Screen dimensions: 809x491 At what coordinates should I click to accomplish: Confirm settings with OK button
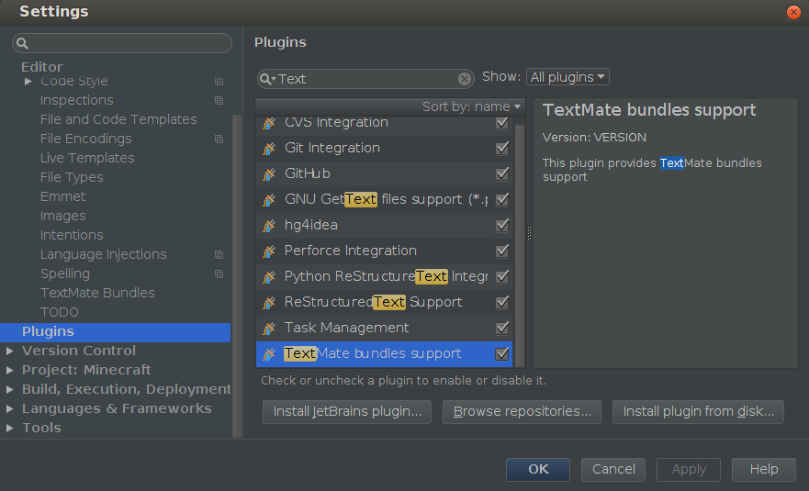point(538,469)
